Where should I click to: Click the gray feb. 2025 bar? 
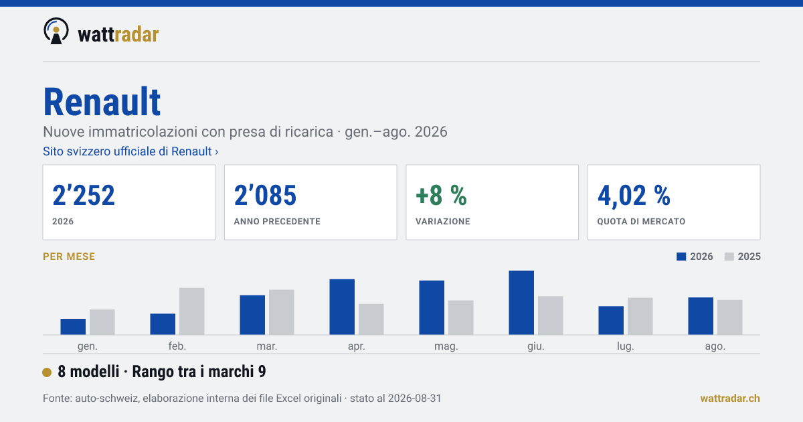(191, 311)
